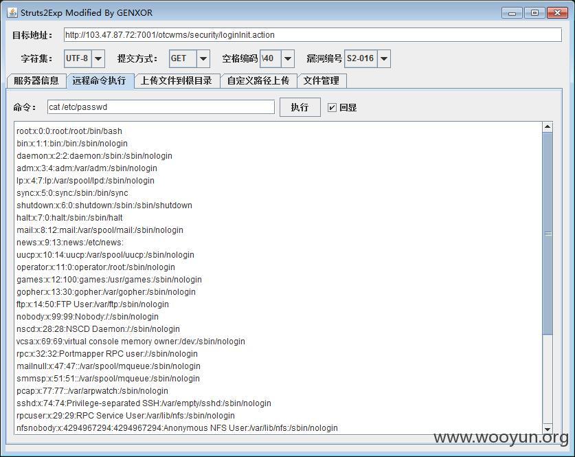
Task: Click the adm:x:3:4 output line
Action: 87,168
